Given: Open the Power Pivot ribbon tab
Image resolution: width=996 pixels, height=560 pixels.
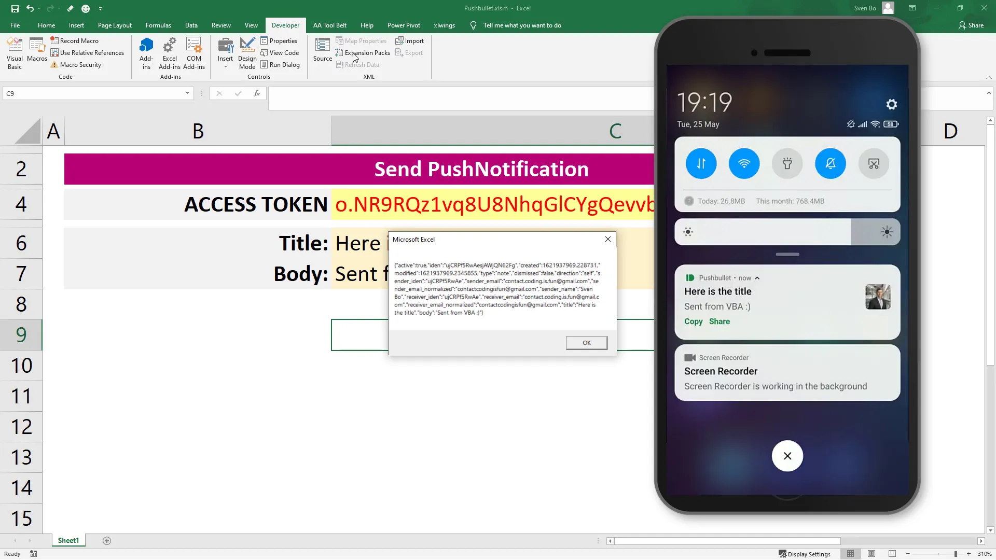Looking at the screenshot, I should (404, 25).
